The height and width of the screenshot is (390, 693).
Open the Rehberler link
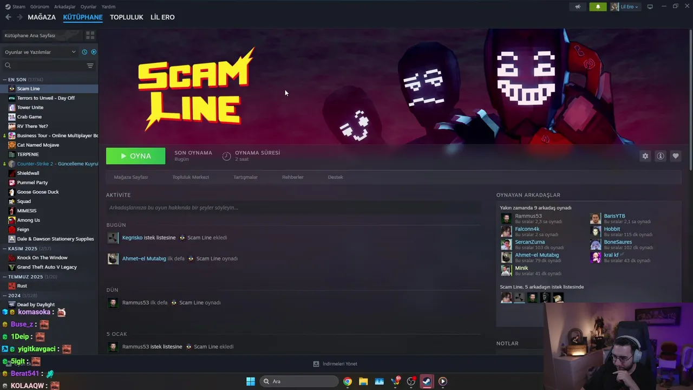[x=292, y=177]
